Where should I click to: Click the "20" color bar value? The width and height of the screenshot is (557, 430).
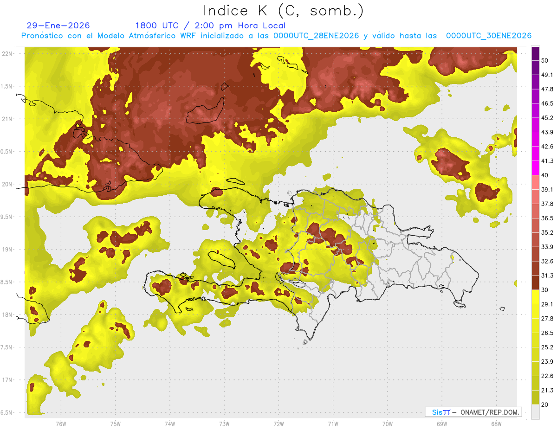point(545,405)
